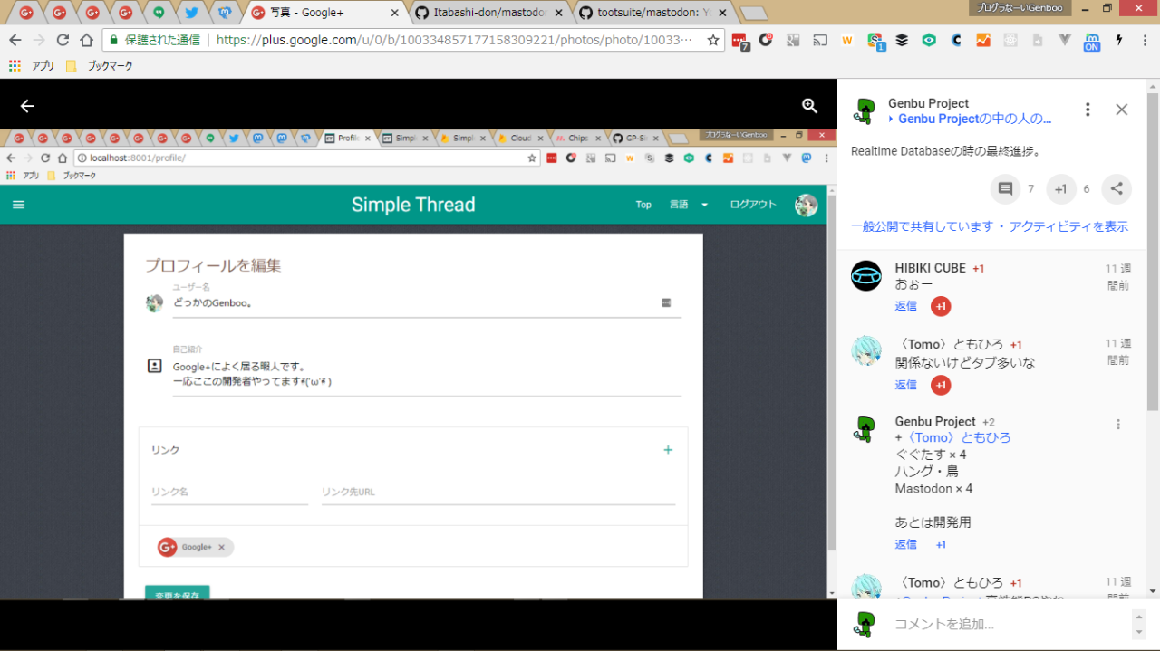Image resolution: width=1160 pixels, height=651 pixels.
Task: Click the browser's reload button
Action: (63, 40)
